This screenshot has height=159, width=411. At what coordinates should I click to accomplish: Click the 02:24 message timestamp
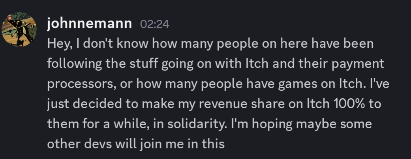pos(155,24)
